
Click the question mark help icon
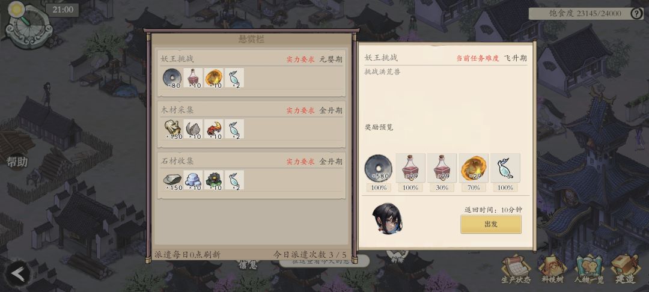636,14
